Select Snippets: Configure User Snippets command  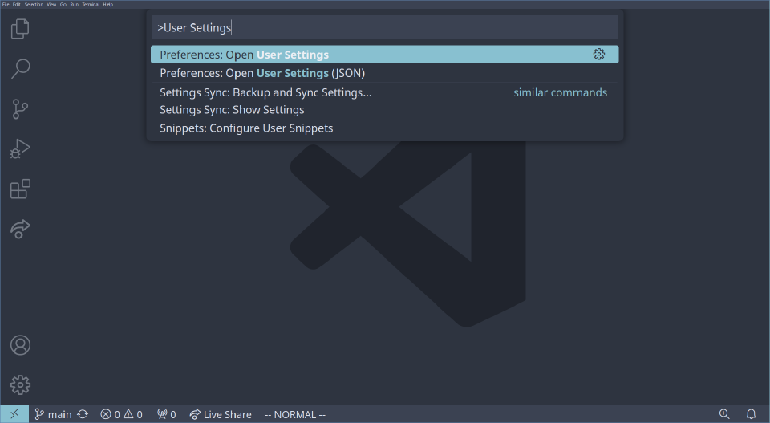384,128
